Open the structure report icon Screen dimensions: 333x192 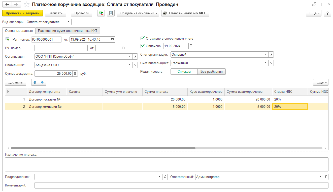(x=111, y=13)
